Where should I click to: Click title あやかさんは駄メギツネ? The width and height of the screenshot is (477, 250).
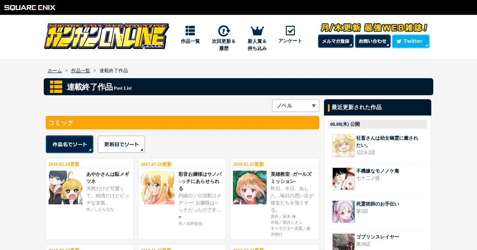click(108, 178)
